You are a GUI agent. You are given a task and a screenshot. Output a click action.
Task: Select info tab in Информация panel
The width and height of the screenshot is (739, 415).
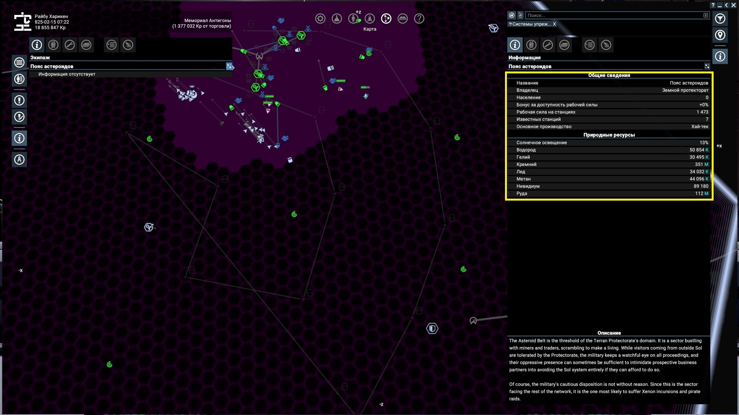(515, 45)
